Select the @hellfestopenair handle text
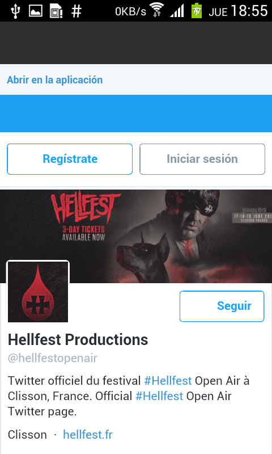The width and height of the screenshot is (272, 454). [x=52, y=358]
